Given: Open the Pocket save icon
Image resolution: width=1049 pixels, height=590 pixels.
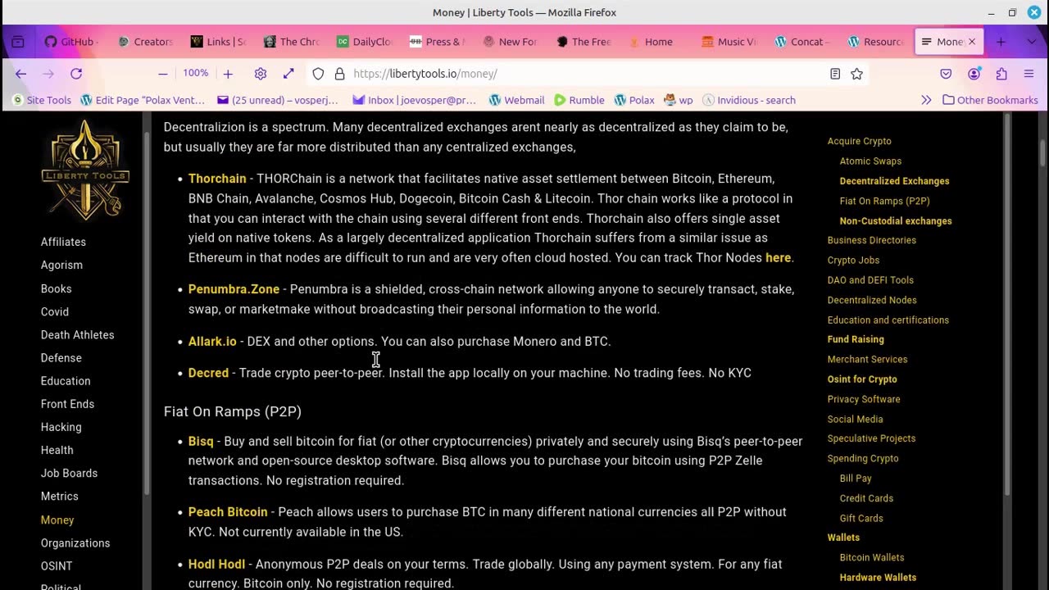Looking at the screenshot, I should (x=946, y=74).
